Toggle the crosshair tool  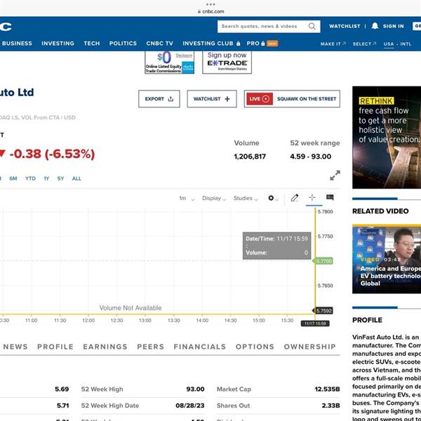[x=312, y=198]
